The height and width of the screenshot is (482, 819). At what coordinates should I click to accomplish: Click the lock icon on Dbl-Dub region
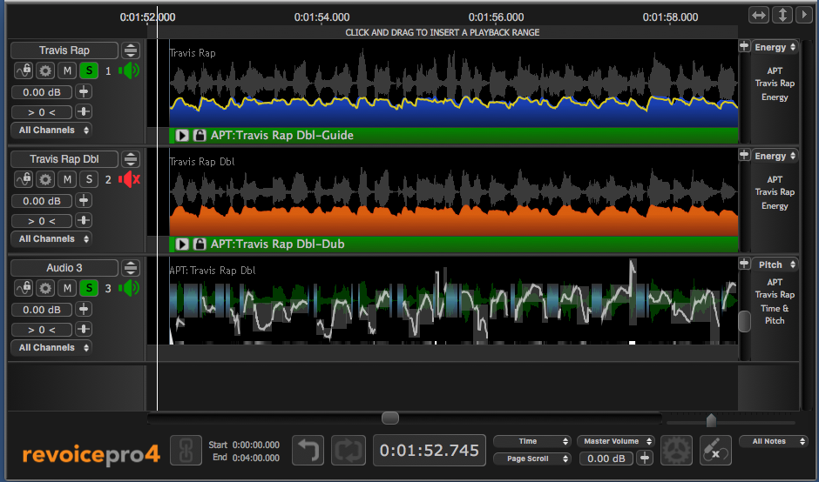pos(199,244)
